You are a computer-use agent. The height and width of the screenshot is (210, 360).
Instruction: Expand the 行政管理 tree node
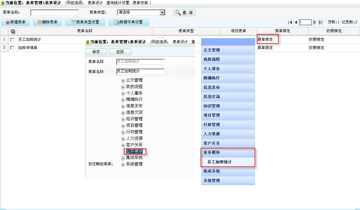[x=123, y=133]
